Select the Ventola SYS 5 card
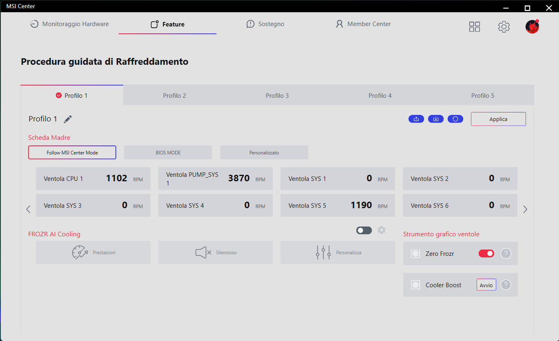Image resolution: width=559 pixels, height=341 pixels. [338, 205]
